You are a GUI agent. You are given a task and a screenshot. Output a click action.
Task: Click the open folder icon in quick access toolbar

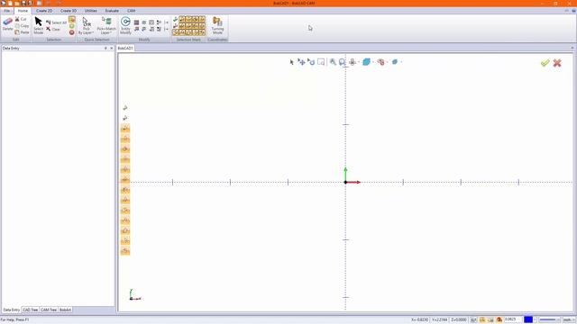pyautogui.click(x=17, y=3)
